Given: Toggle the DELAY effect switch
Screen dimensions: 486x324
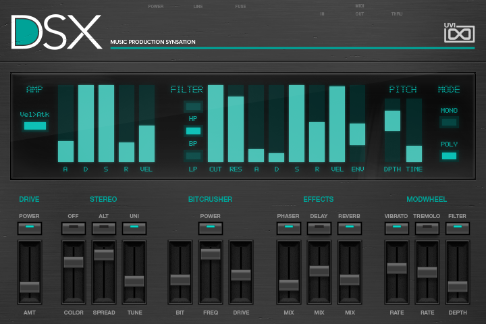Looking at the screenshot, I should (319, 229).
